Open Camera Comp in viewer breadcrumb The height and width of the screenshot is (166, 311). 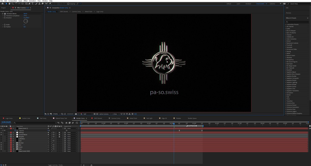(76, 11)
